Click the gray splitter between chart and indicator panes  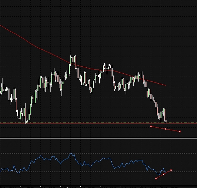tap(98, 138)
